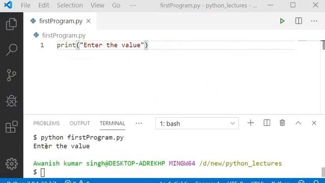Maximize the VS Code window
The image size is (325, 183).
pos(293,5)
